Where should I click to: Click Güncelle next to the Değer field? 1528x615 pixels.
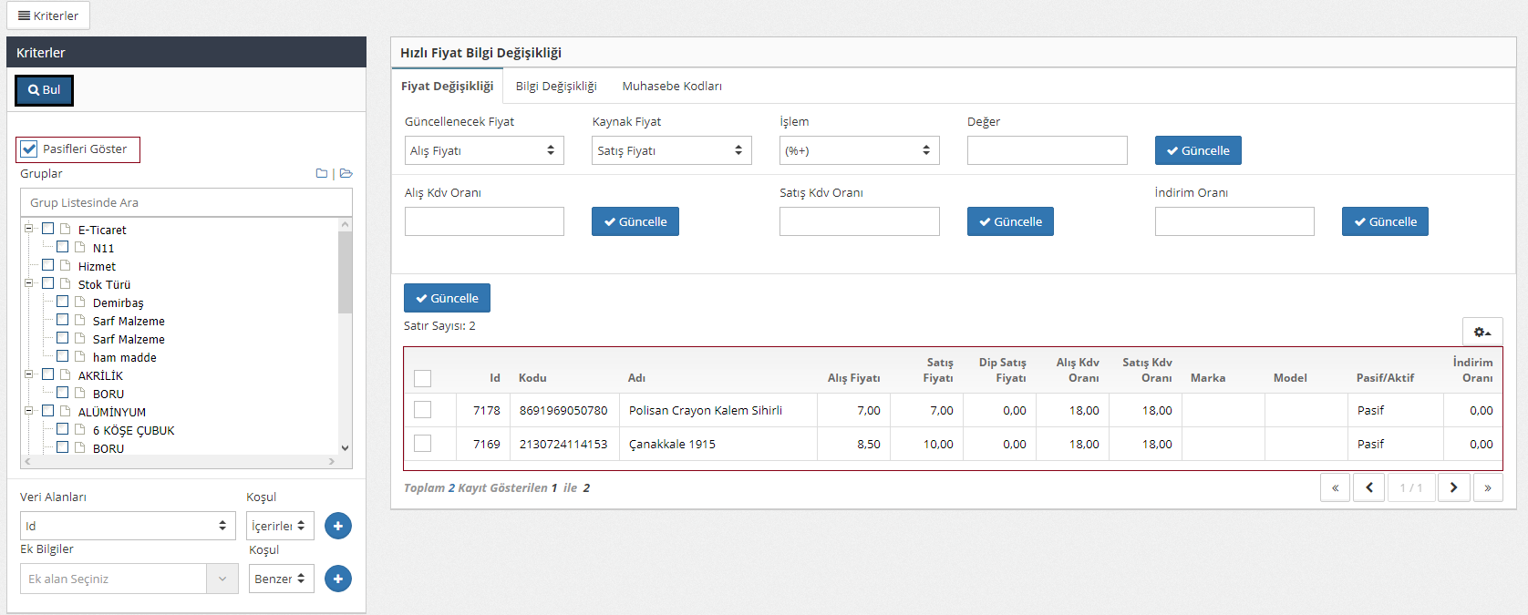click(1197, 150)
